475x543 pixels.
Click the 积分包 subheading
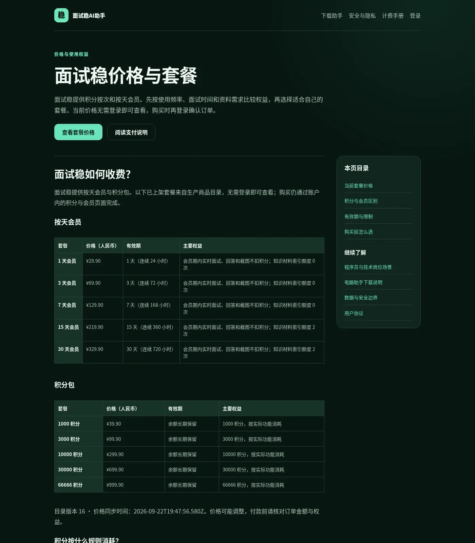(64, 385)
